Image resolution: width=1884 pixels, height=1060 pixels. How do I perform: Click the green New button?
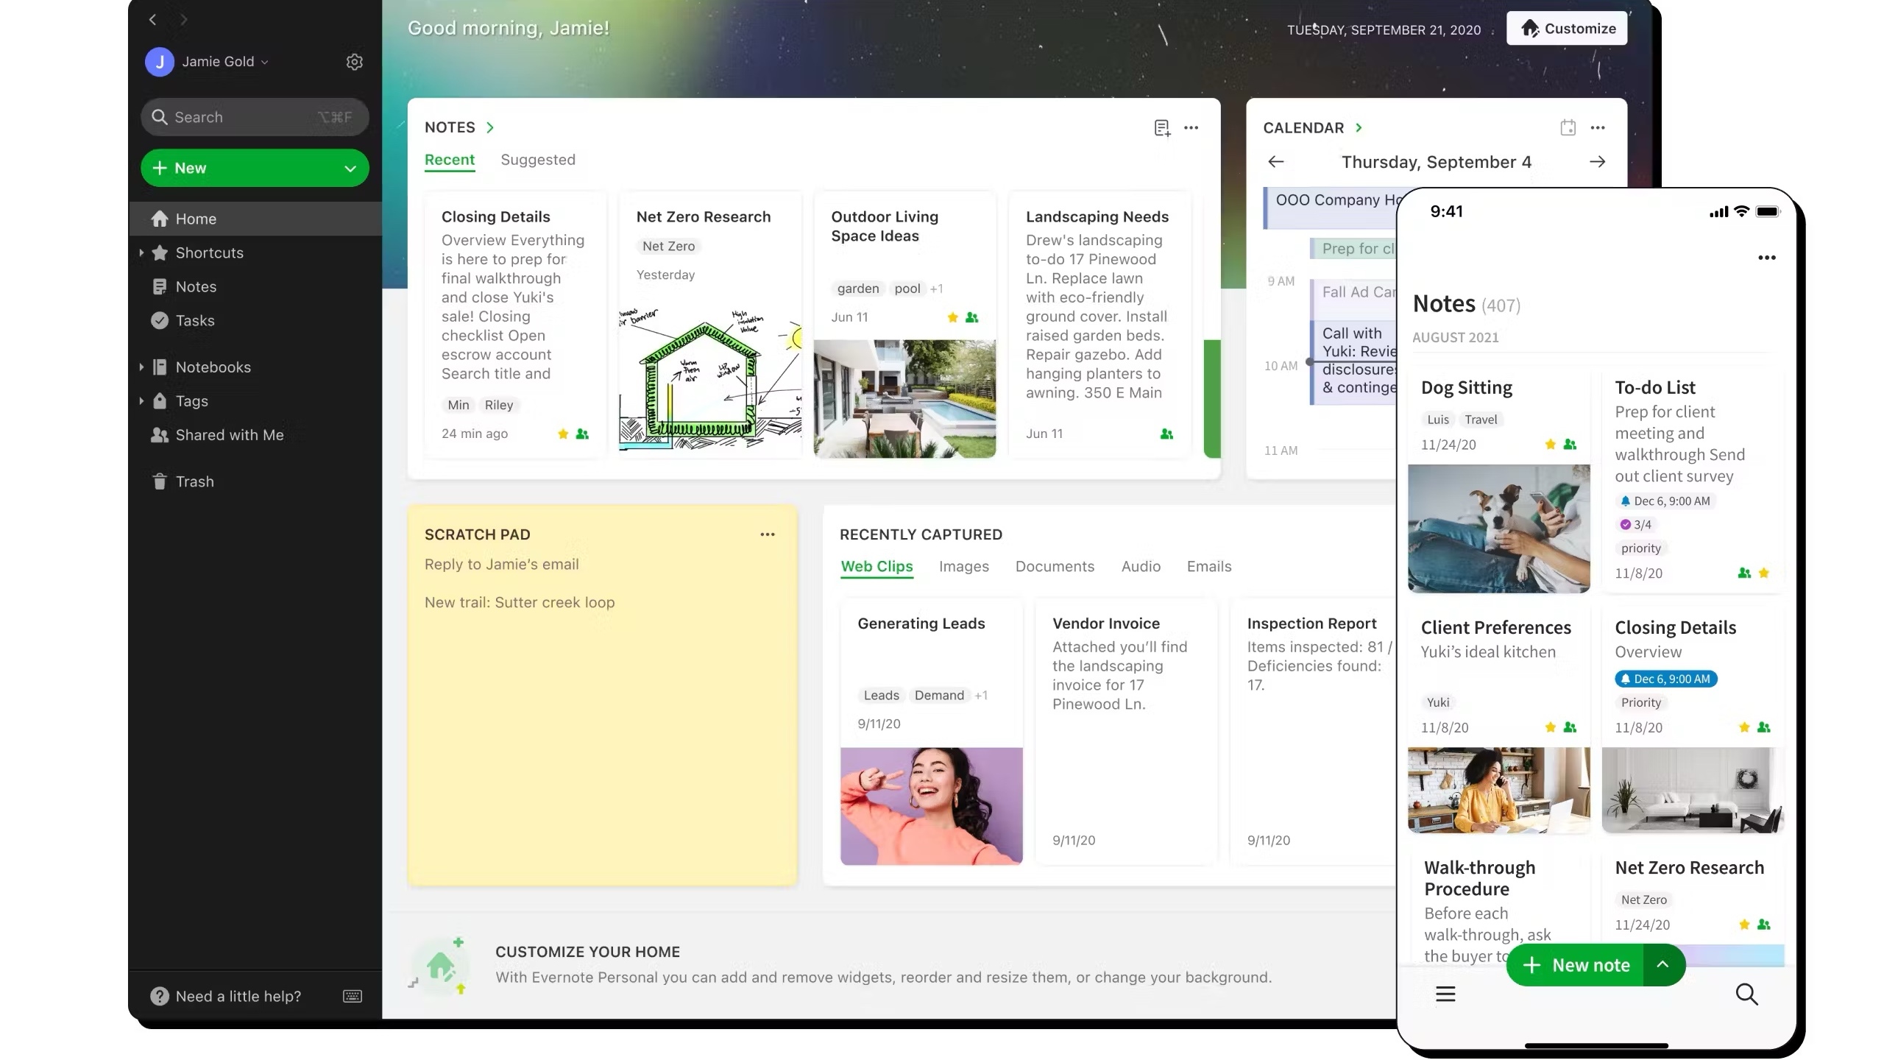pos(255,169)
